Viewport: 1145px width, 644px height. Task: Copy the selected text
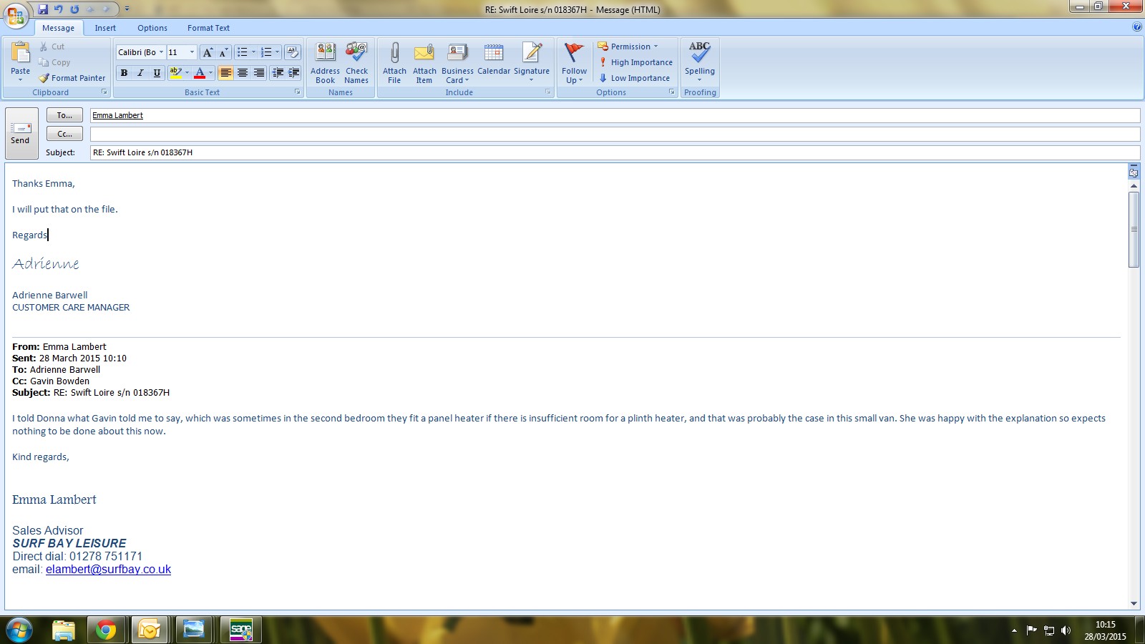(54, 62)
